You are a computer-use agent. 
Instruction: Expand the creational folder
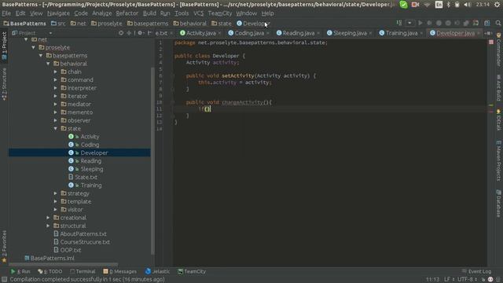tap(48, 218)
